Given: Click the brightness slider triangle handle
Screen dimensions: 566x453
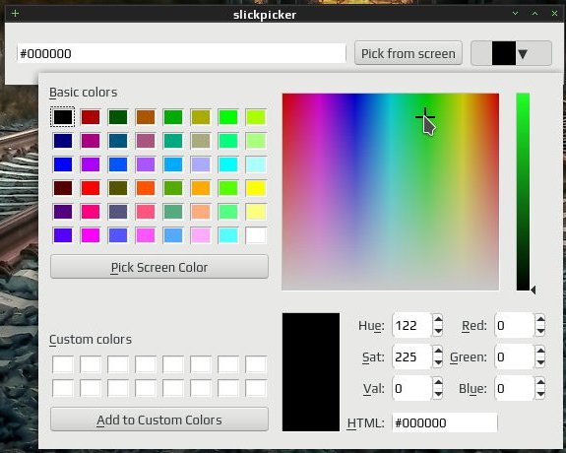Looking at the screenshot, I should tap(534, 290).
